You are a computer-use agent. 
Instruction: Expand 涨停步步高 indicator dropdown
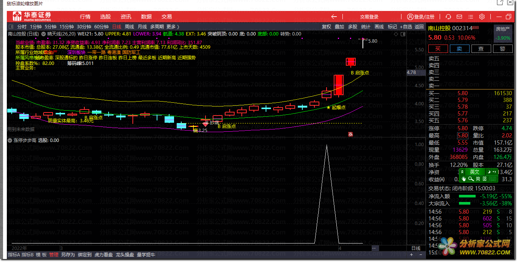click(x=10, y=140)
